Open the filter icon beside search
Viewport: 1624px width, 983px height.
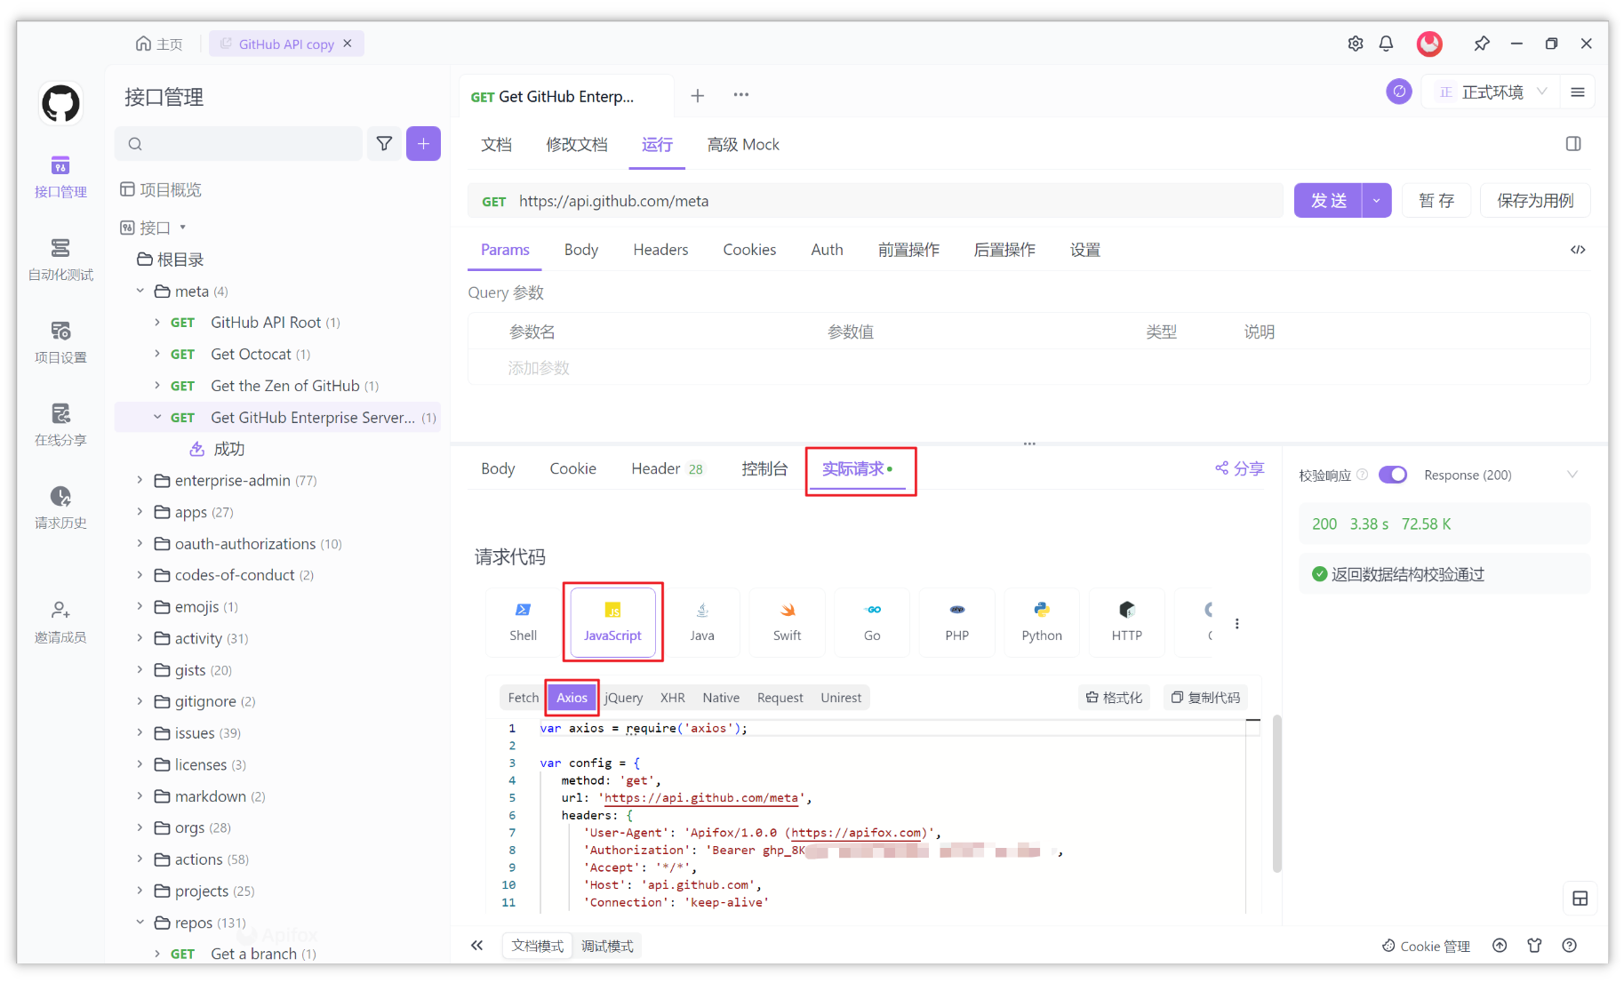[x=384, y=144]
